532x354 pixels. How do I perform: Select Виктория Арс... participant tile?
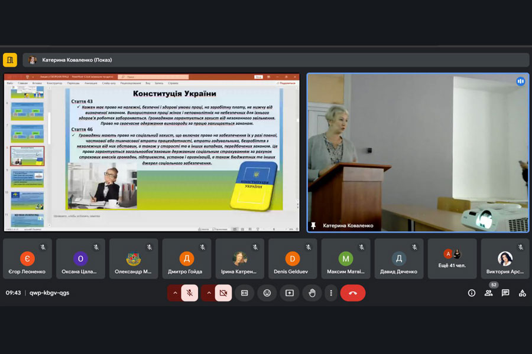coord(505,258)
